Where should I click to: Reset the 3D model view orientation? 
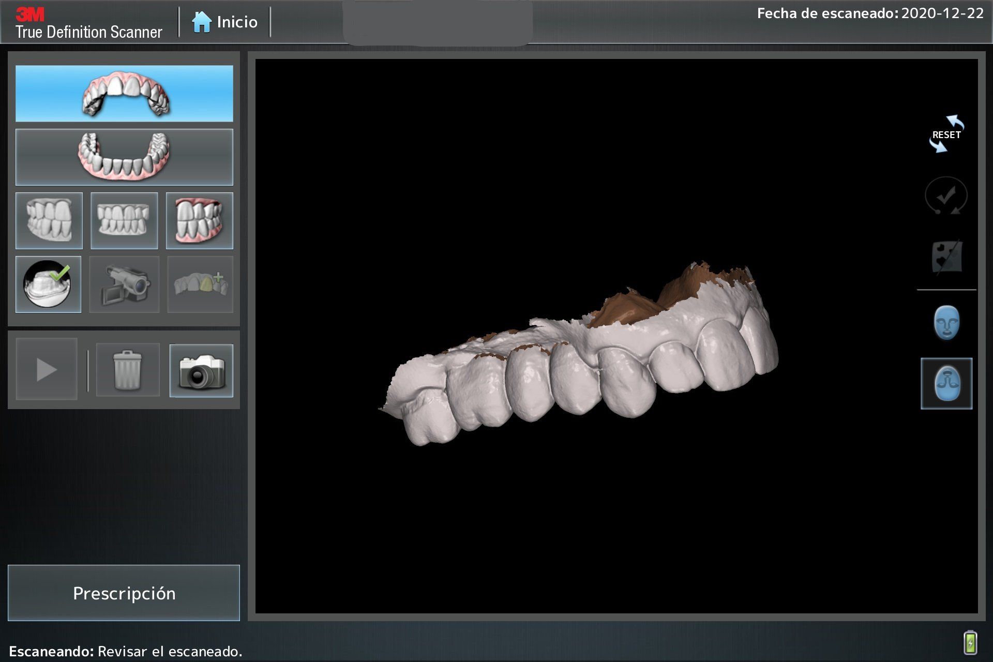pos(946,134)
